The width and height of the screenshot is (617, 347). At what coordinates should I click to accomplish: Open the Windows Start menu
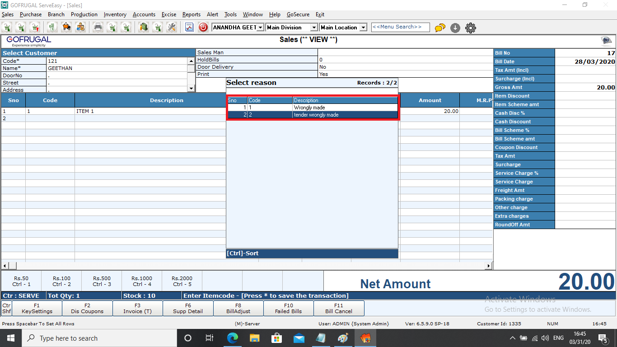10,338
